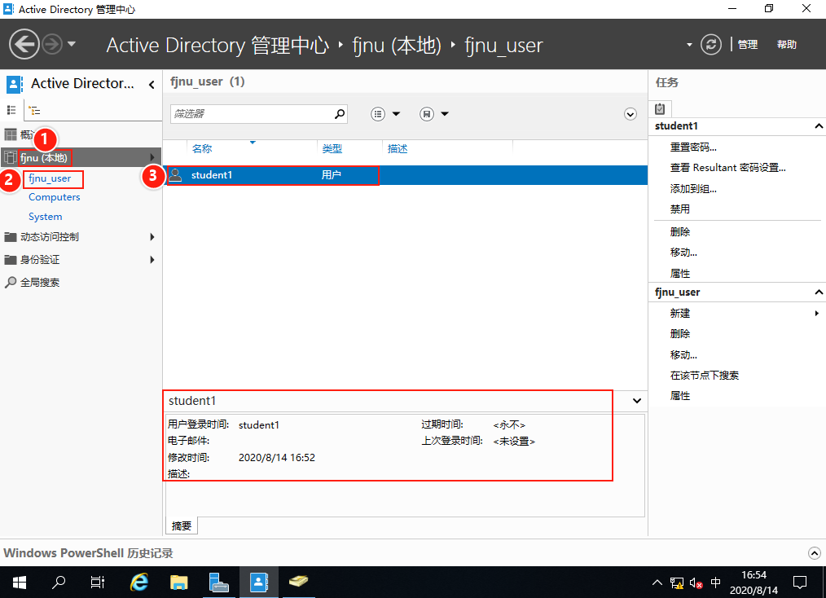The height and width of the screenshot is (598, 826).
Task: Click 在该节点下搜索
Action: tap(704, 375)
